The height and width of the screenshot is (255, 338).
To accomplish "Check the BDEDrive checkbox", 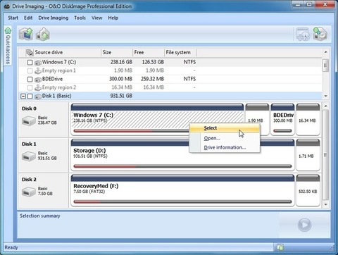I will (x=30, y=80).
